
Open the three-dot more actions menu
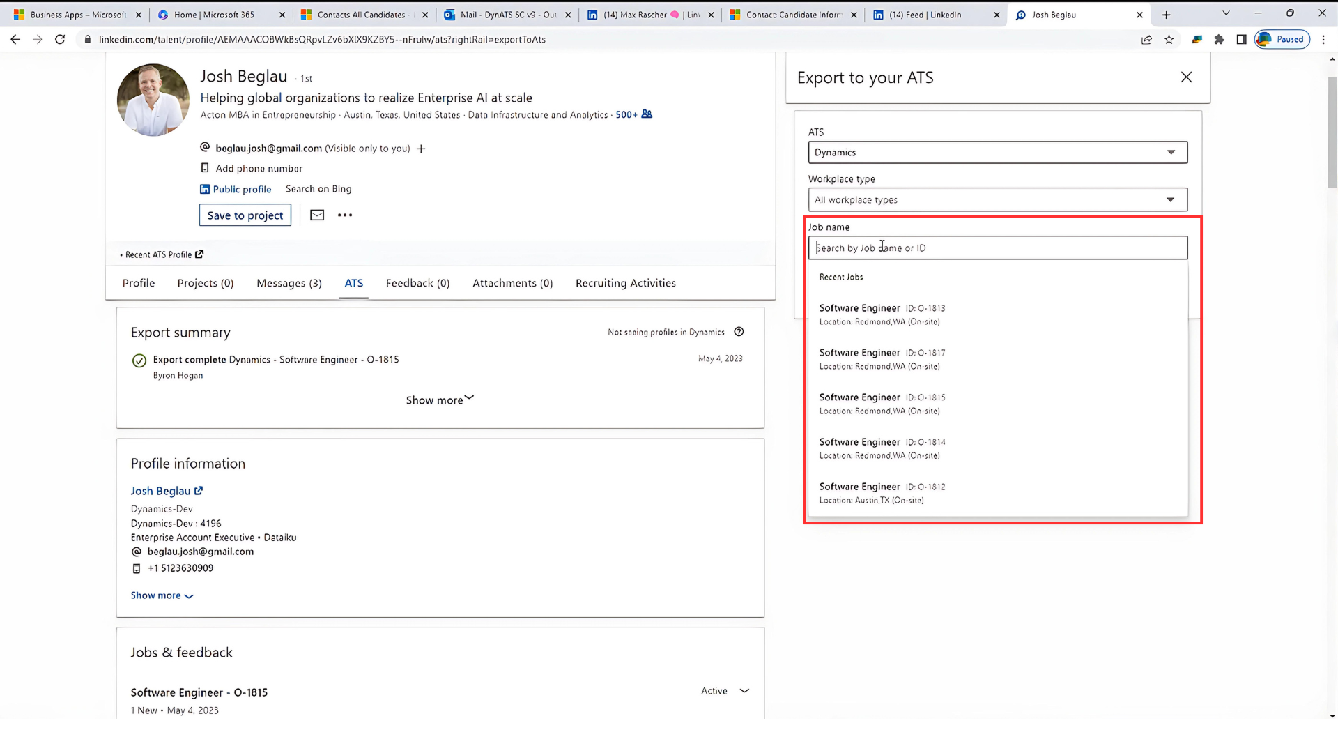pyautogui.click(x=345, y=215)
